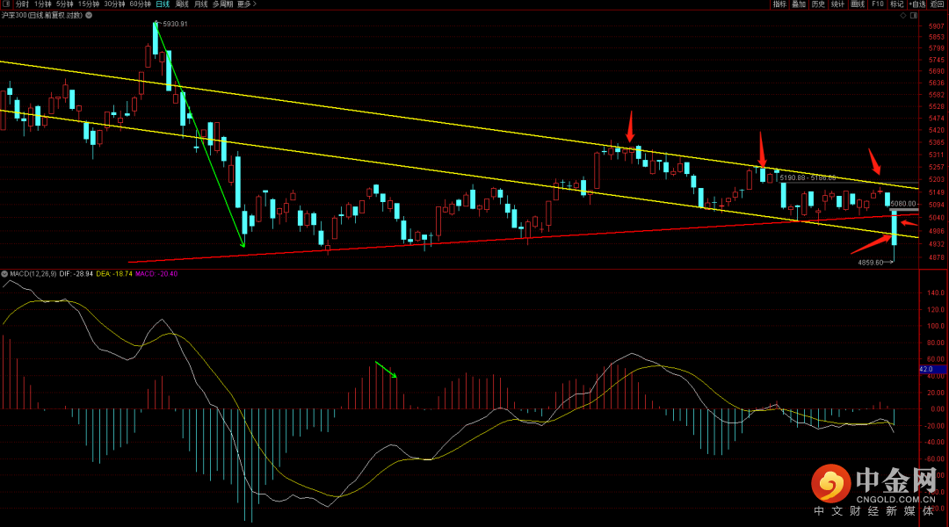Image resolution: width=949 pixels, height=527 pixels.
Task: Toggle the side panel icon near price axis
Action: (x=914, y=16)
